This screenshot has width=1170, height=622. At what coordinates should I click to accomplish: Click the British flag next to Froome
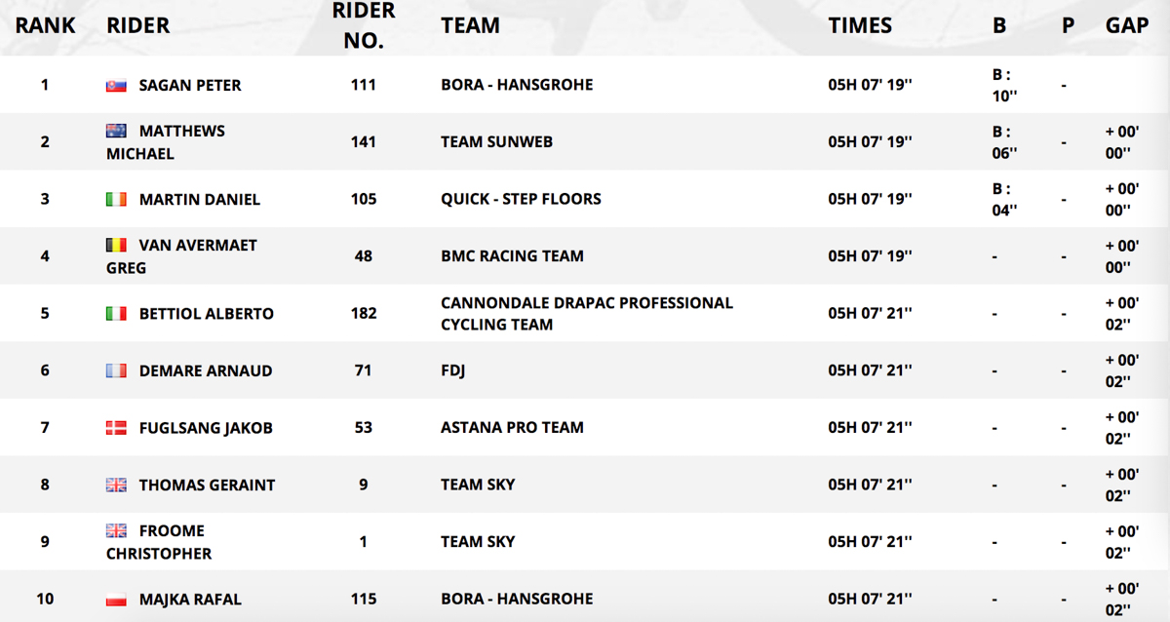click(117, 530)
